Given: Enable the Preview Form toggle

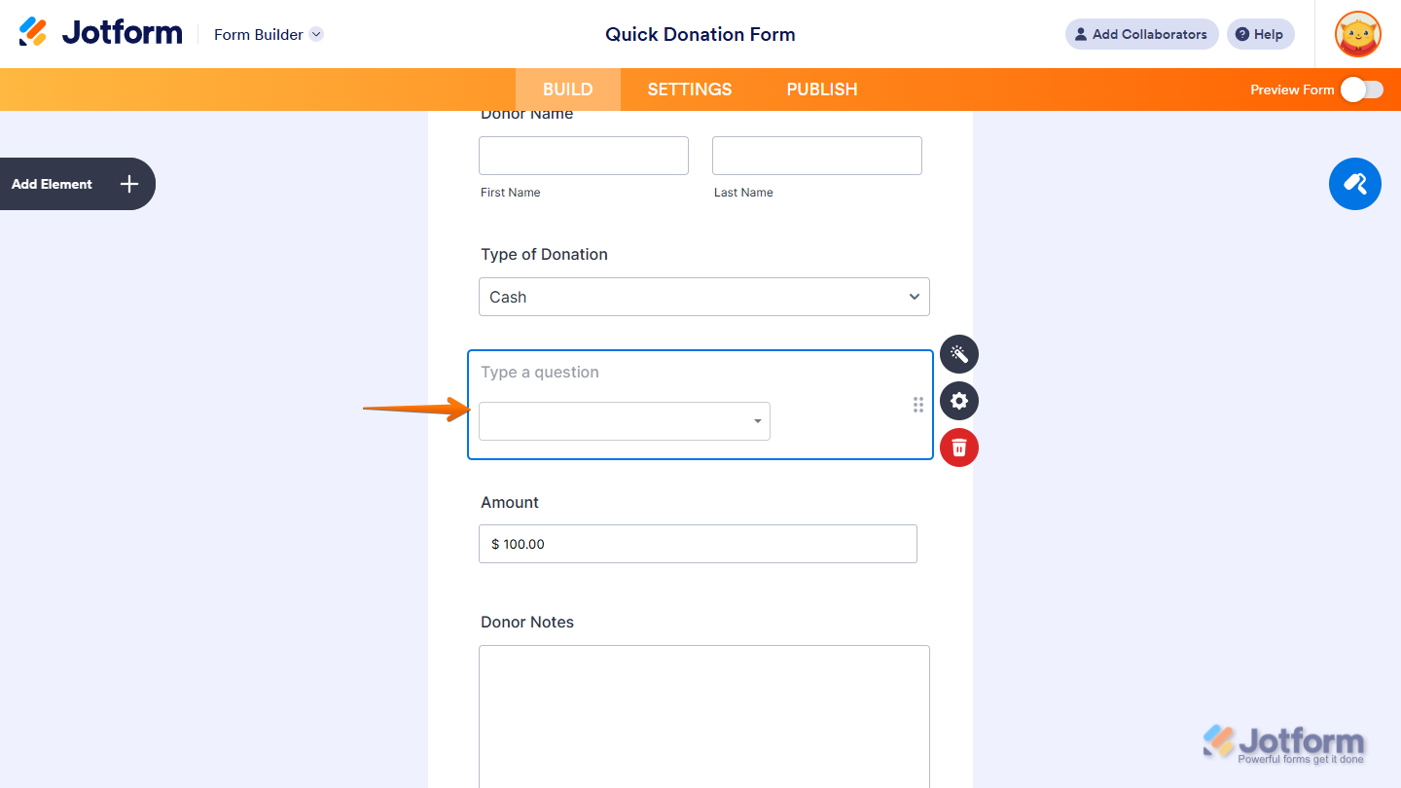Looking at the screenshot, I should (x=1361, y=89).
